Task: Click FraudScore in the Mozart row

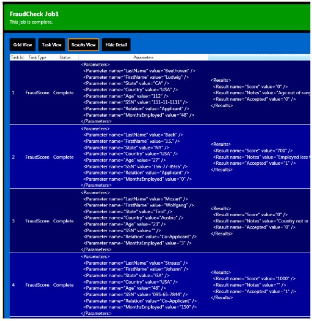Action: tap(37, 221)
